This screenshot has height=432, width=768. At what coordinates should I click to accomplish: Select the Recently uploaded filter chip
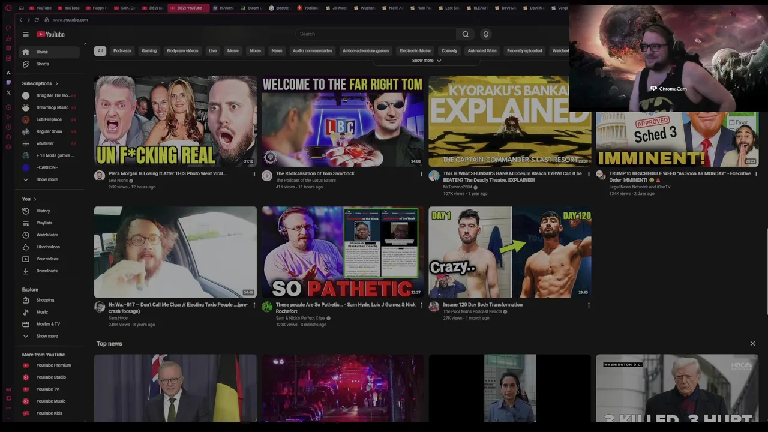524,51
